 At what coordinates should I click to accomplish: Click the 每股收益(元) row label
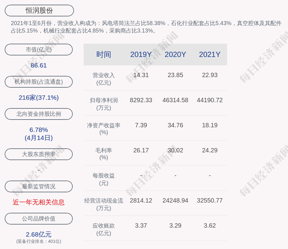(104, 179)
